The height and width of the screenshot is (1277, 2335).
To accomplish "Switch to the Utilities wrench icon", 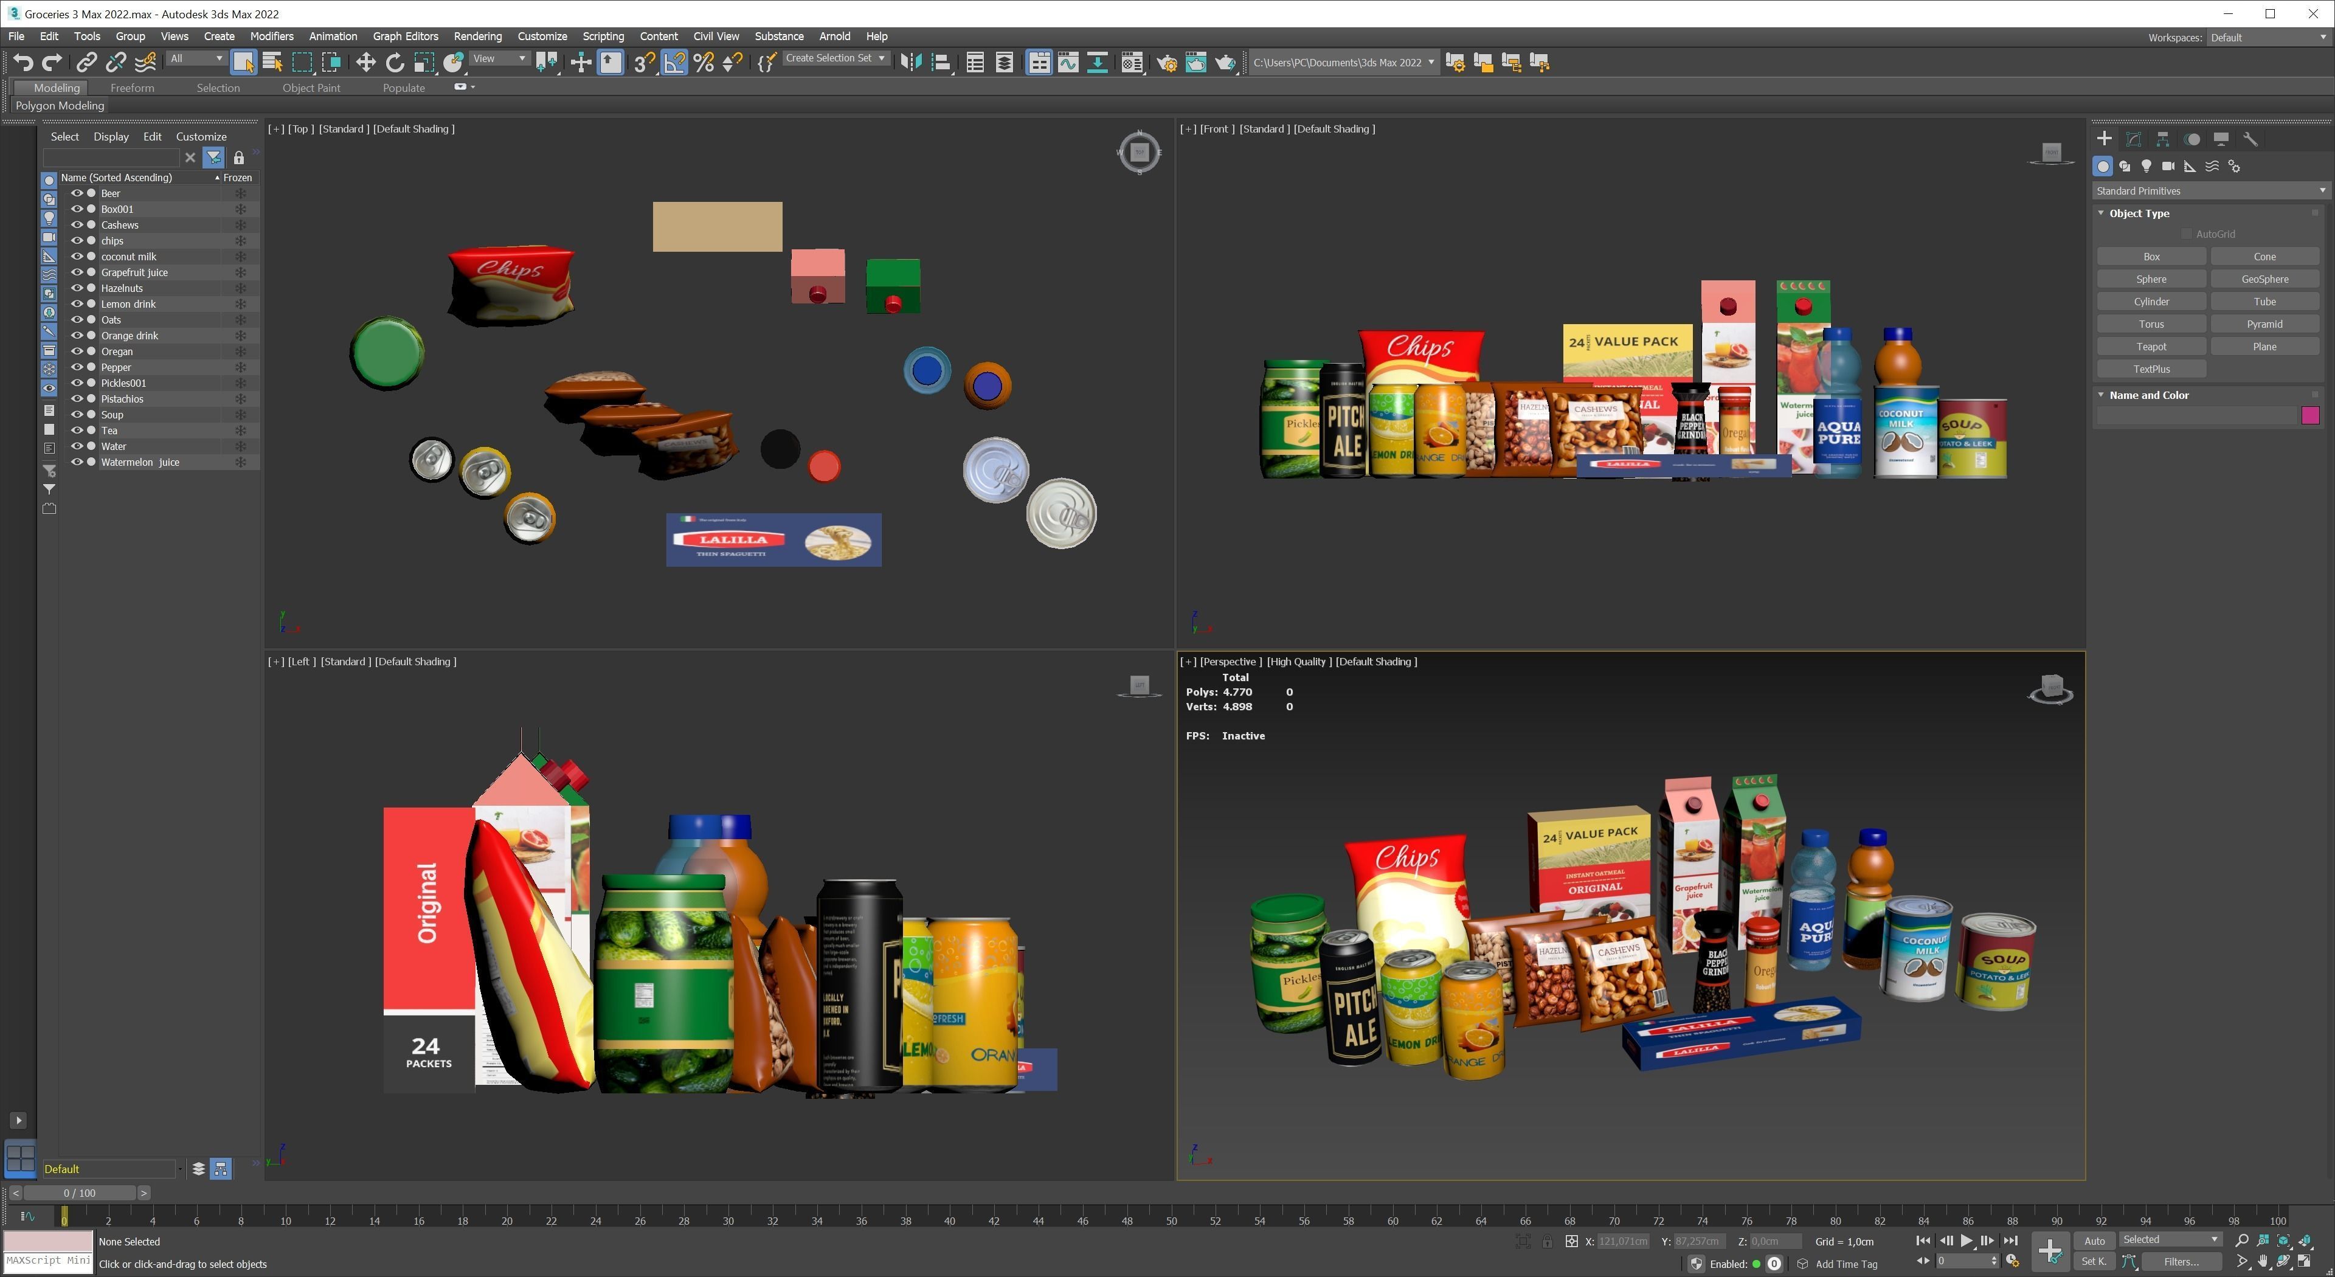I will tap(2250, 139).
